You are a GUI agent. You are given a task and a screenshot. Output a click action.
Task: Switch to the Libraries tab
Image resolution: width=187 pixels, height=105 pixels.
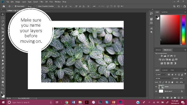pyautogui.click(x=158, y=50)
